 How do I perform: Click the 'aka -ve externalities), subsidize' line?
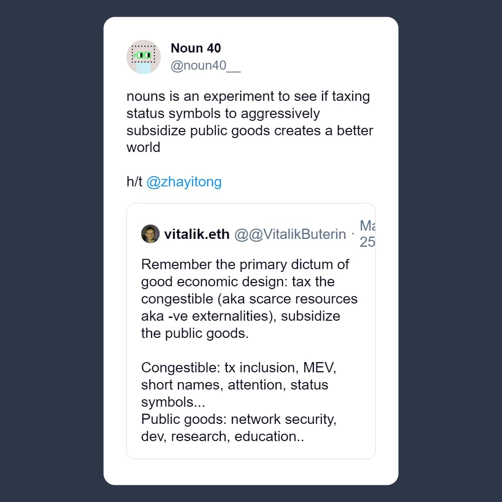240,316
